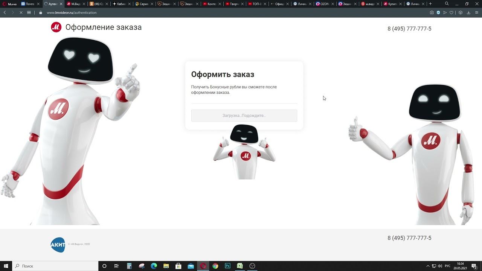Screen dimensions: 482x271
Task: Click the Загрузка..Подождите.. button
Action: [244, 116]
